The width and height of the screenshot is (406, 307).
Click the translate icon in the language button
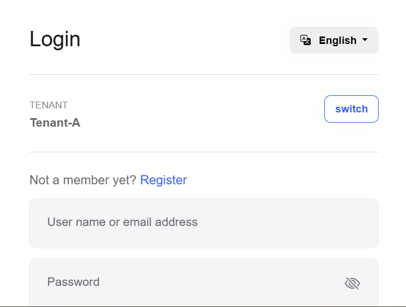(305, 40)
